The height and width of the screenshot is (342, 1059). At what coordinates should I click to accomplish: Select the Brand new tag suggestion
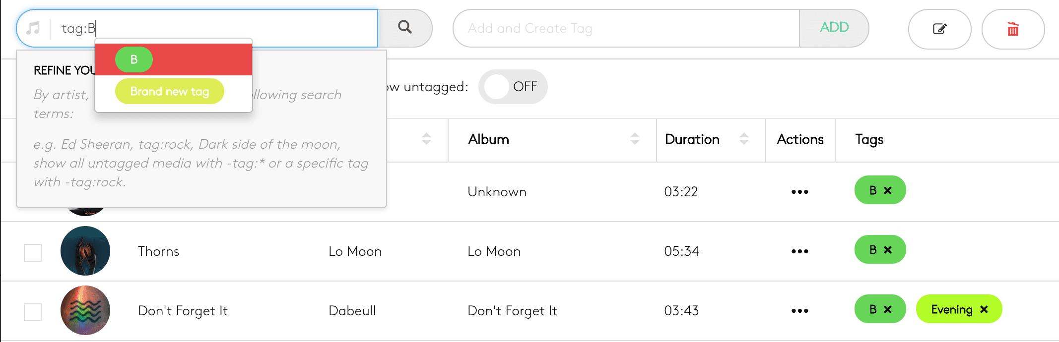(169, 91)
